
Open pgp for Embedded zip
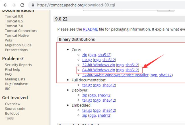click(92, 116)
